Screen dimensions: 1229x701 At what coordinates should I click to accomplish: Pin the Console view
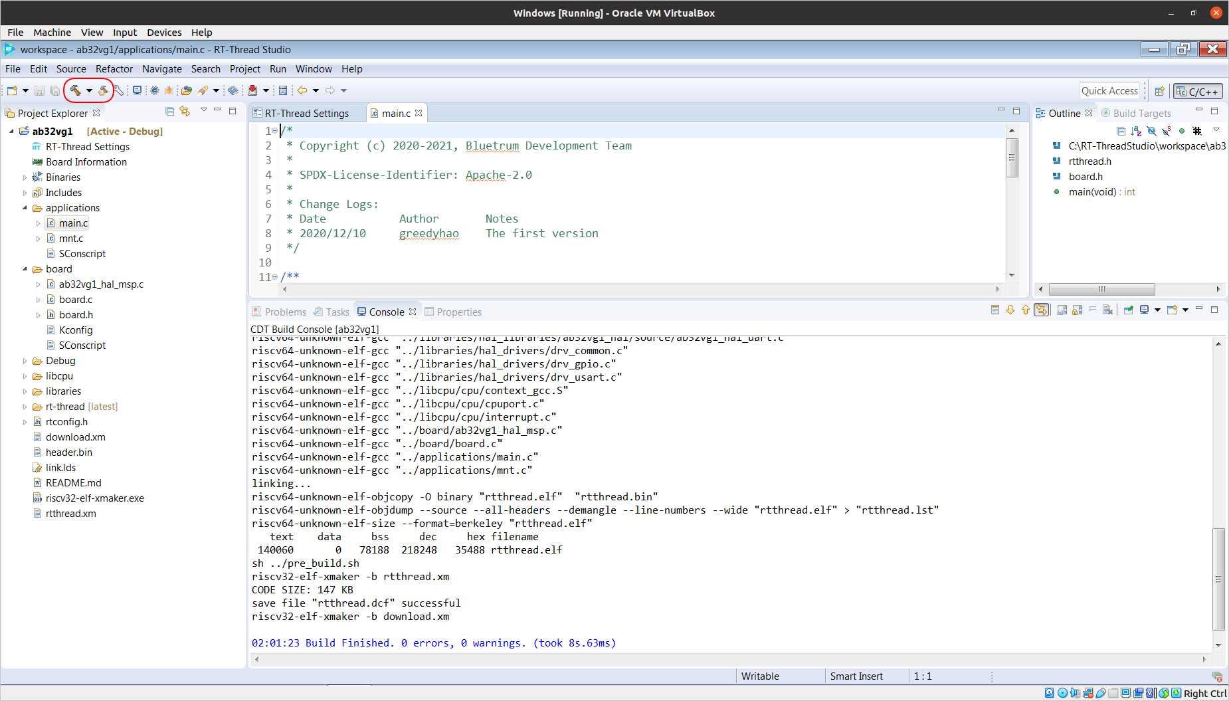tap(1129, 310)
